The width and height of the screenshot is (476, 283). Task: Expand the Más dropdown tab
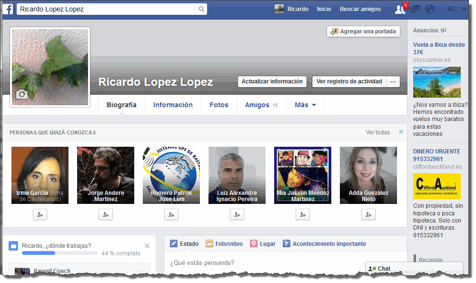[x=305, y=105]
